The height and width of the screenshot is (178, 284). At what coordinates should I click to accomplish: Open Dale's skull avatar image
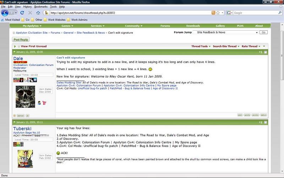coord(26,96)
